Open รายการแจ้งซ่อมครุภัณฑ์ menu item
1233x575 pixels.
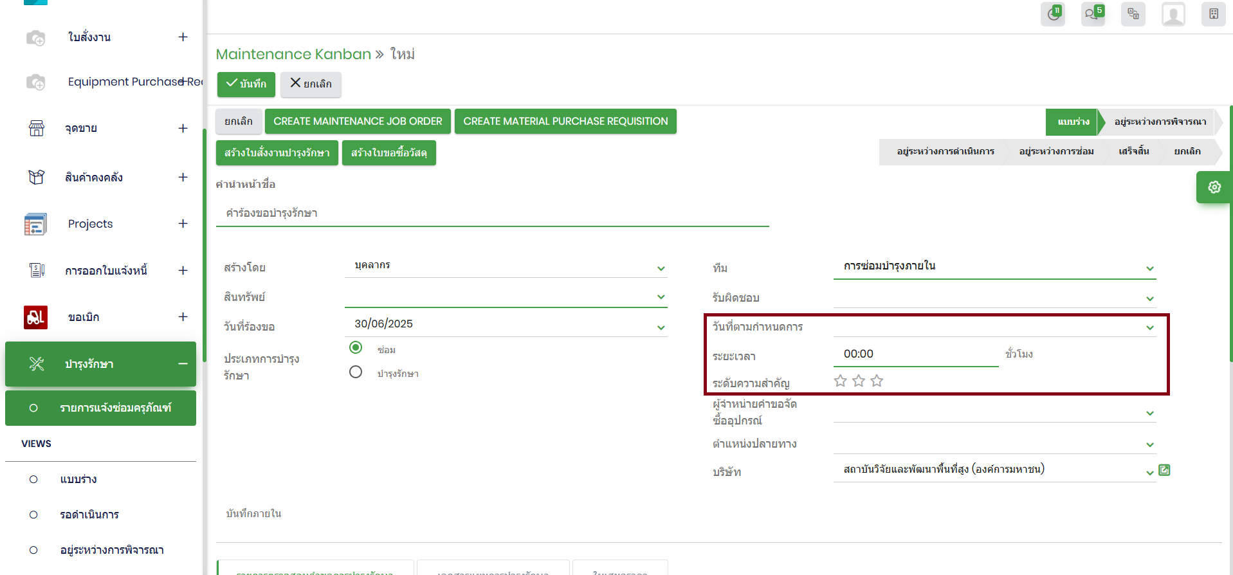[115, 408]
